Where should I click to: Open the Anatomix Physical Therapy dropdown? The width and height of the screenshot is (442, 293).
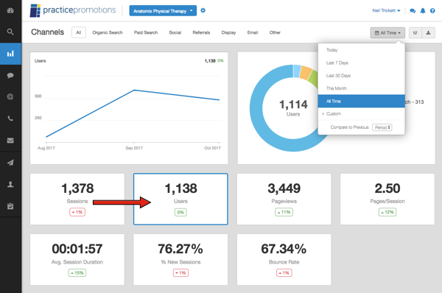coord(163,11)
